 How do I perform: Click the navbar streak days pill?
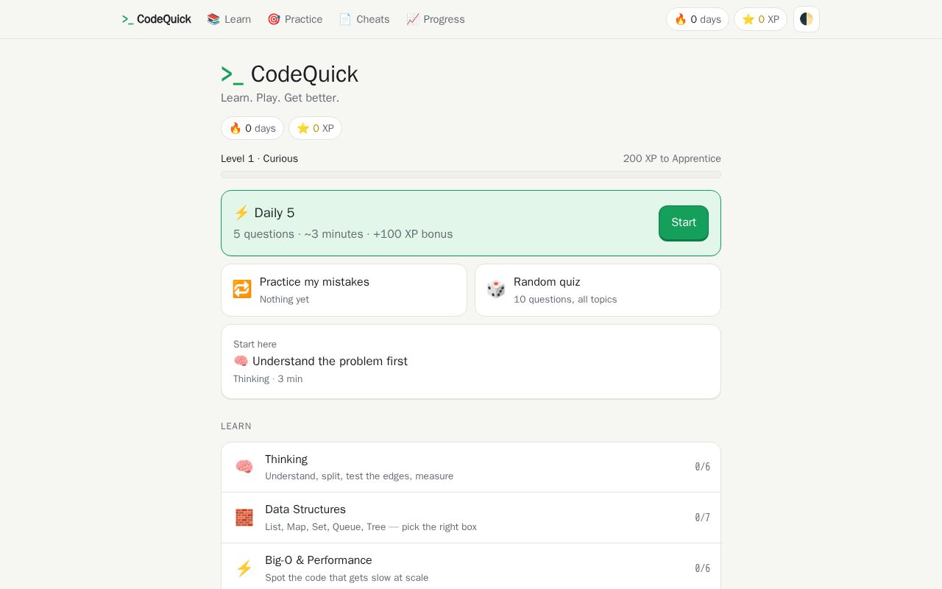point(698,19)
